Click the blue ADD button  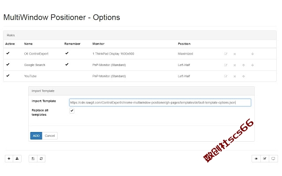36,136
